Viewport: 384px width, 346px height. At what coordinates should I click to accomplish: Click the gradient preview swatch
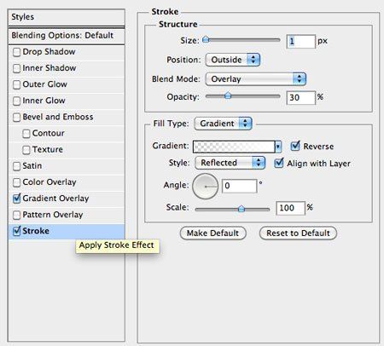pos(234,147)
